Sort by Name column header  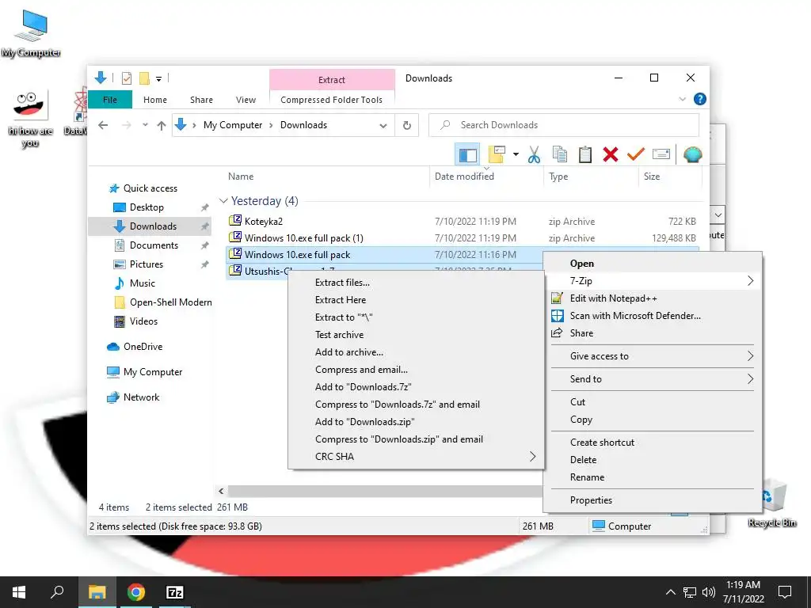(241, 177)
